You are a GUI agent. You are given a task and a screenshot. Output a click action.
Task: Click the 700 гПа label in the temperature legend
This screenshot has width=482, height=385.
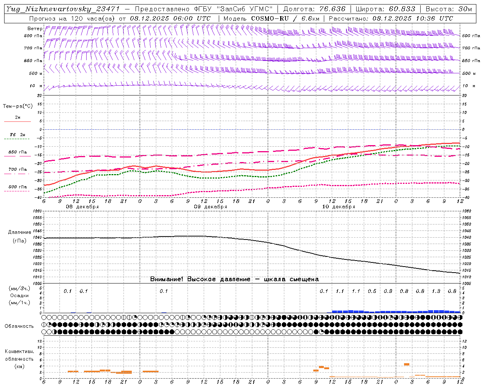[18, 170]
